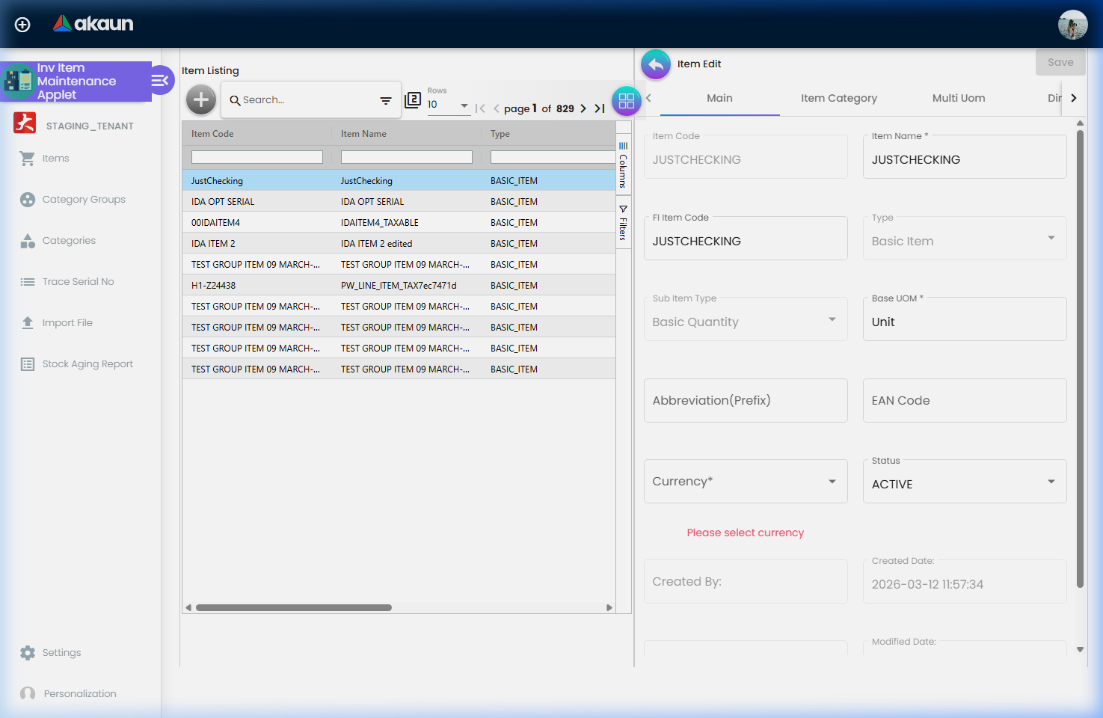Open search filter options icon
Image resolution: width=1103 pixels, height=718 pixels.
point(386,100)
